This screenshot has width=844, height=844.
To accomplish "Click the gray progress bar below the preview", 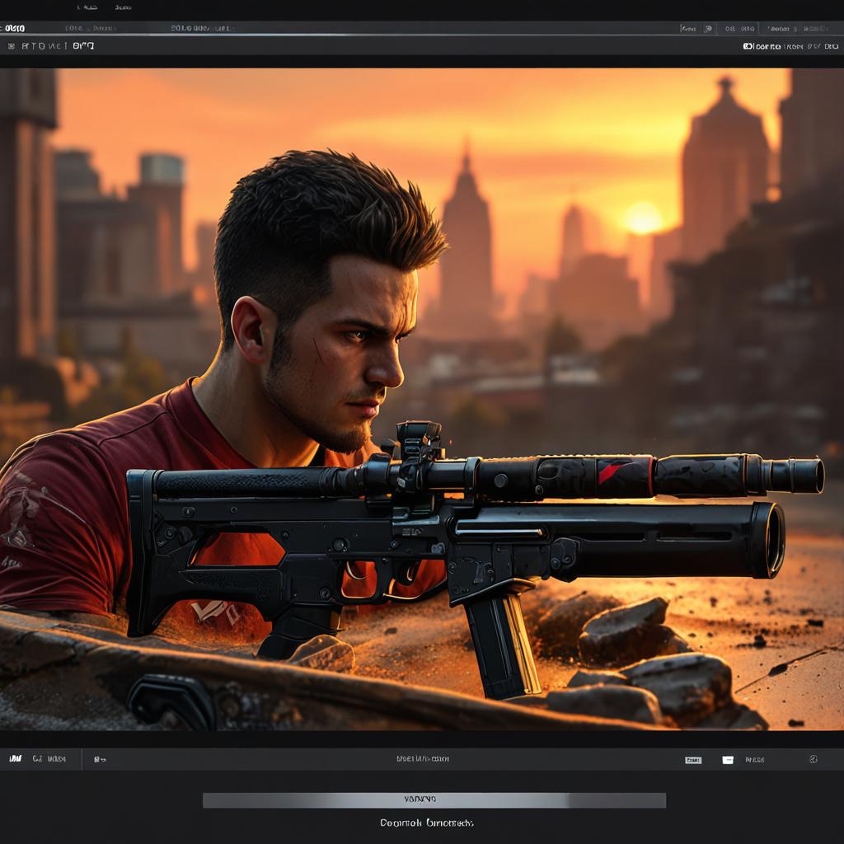I will 434,799.
